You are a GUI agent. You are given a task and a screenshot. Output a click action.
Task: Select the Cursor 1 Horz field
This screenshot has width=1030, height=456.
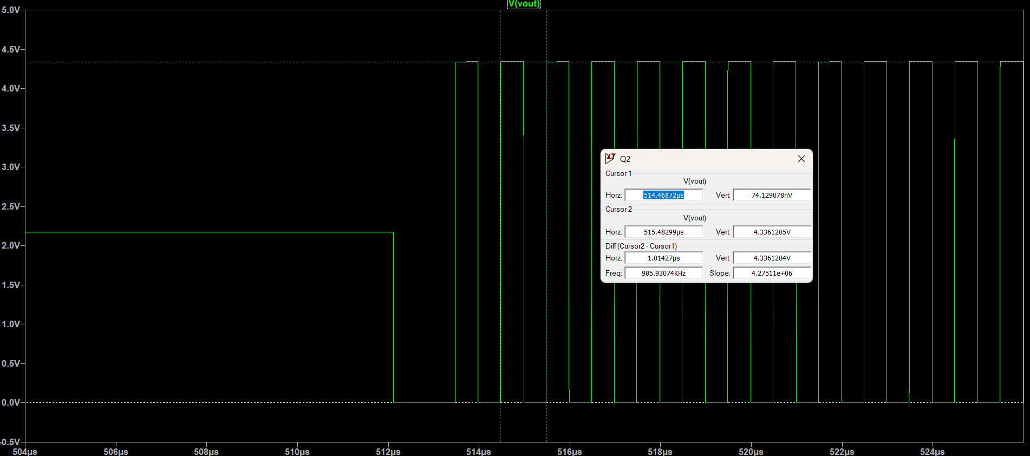[663, 195]
